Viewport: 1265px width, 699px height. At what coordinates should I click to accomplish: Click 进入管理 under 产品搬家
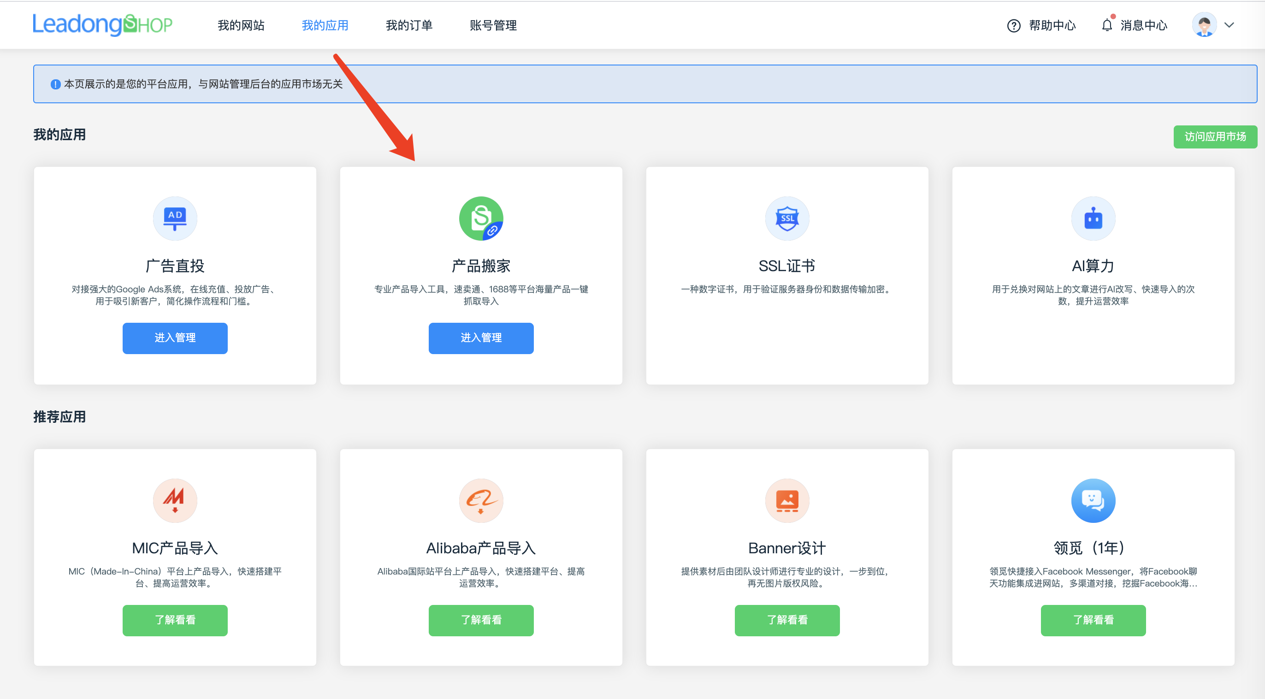tap(481, 338)
